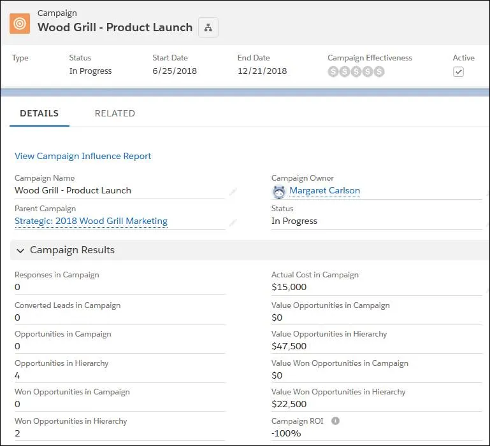Click the Actual Cost value $15,000
This screenshot has height=446, width=490.
coord(289,287)
